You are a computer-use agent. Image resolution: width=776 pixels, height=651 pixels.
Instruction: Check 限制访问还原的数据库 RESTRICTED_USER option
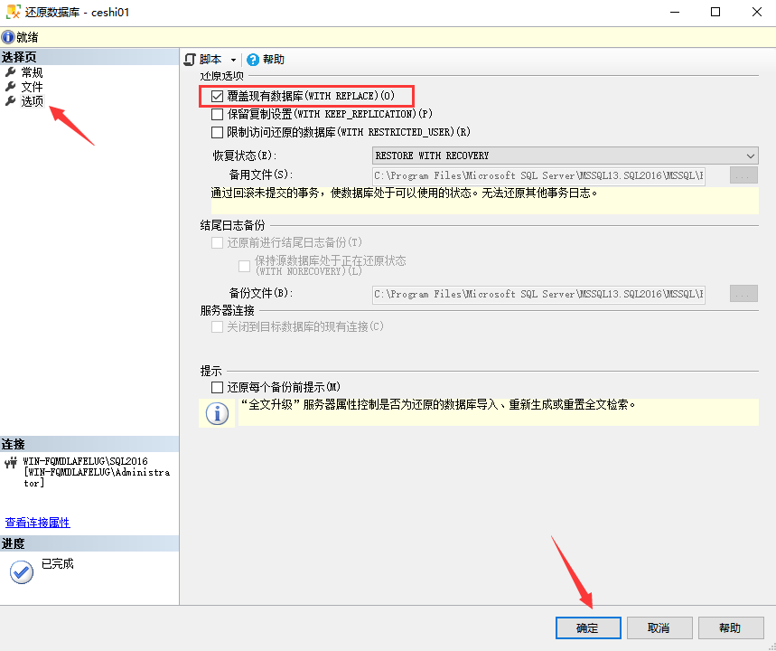[x=217, y=132]
